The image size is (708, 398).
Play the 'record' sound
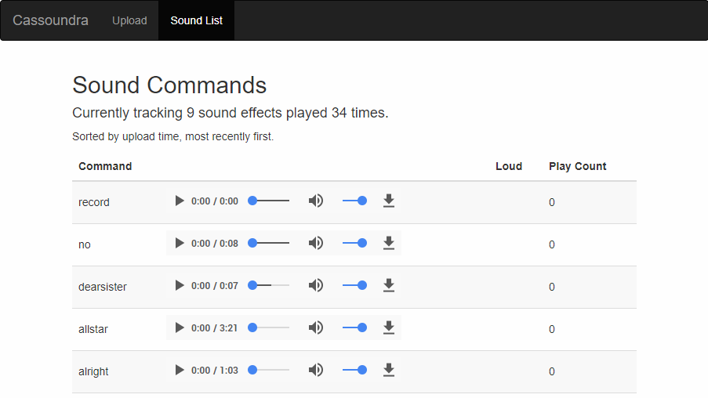[180, 201]
